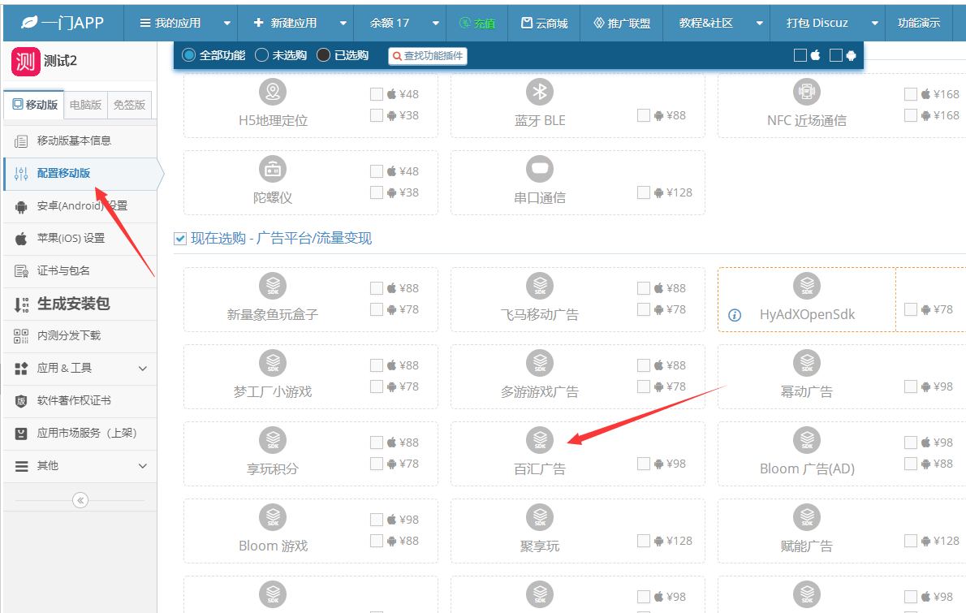Image resolution: width=966 pixels, height=613 pixels.
Task: Open 生成安装包 in the sidebar
Action: (80, 304)
